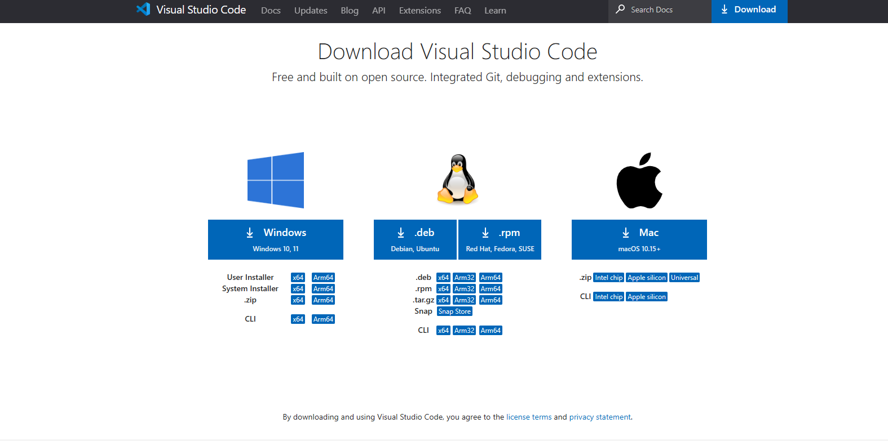Click the Windows logo image
The image size is (888, 441).
click(276, 180)
